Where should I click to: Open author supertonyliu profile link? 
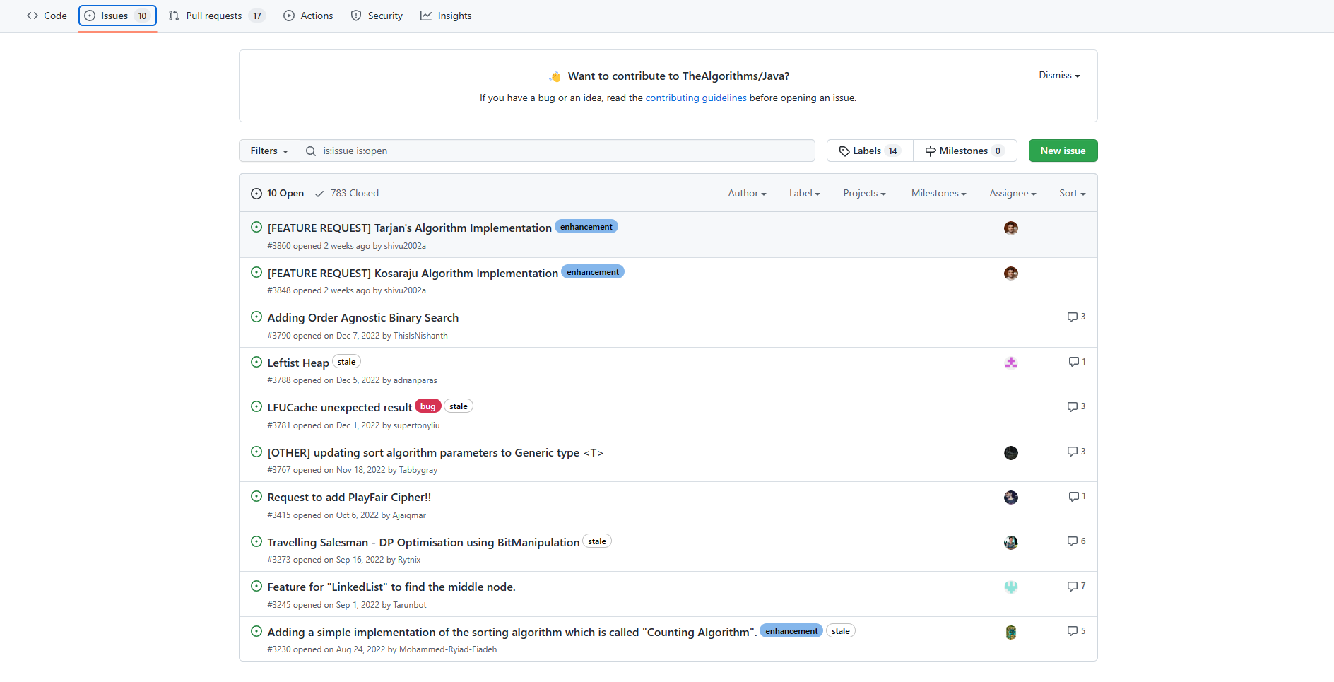point(416,425)
